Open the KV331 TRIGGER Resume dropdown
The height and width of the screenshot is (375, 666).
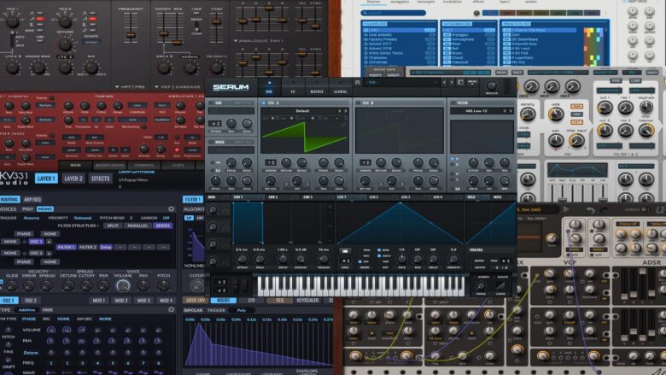[x=32, y=218]
